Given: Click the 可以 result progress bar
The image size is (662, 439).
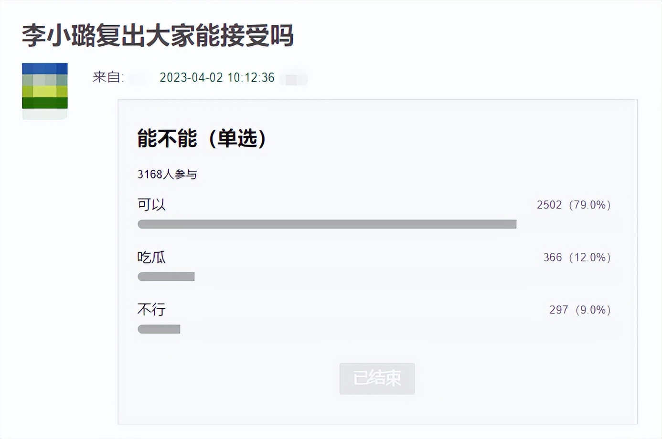Looking at the screenshot, I should click(x=327, y=224).
